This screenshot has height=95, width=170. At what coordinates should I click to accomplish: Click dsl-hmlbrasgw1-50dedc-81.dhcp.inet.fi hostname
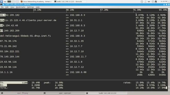click(x=25, y=36)
